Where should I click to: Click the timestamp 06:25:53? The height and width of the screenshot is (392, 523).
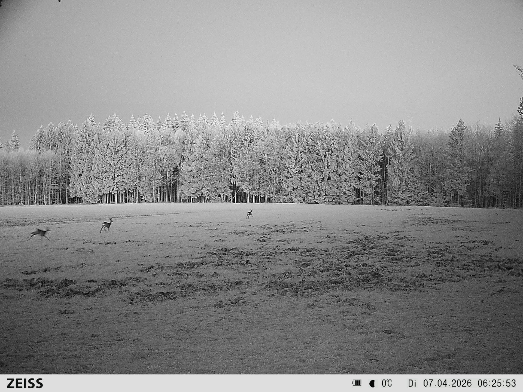click(497, 383)
